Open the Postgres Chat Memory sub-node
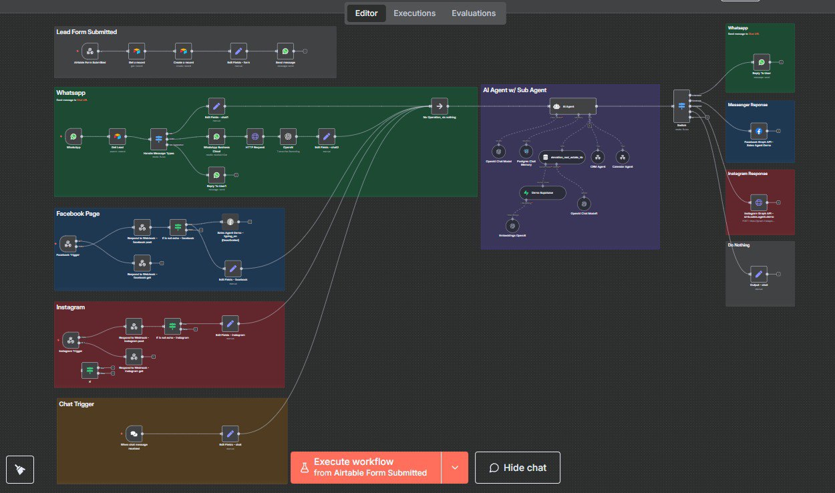 click(525, 151)
